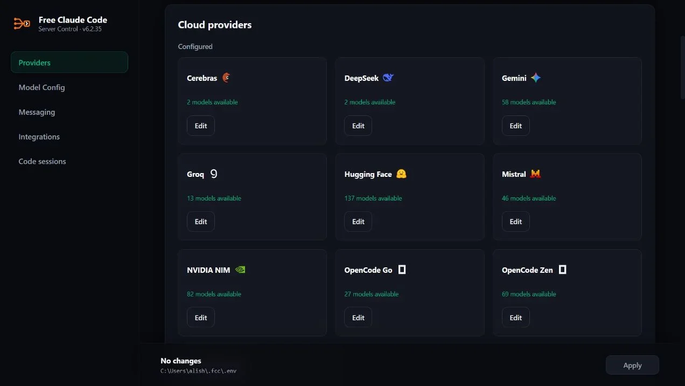Click the Hugging Face emoji icon
685x386 pixels.
coord(401,174)
